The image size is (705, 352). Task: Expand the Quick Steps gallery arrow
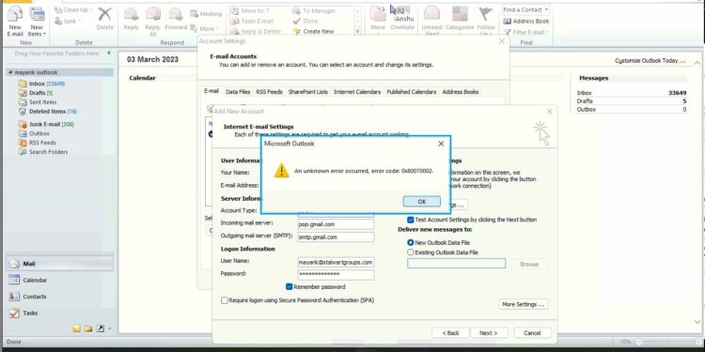click(x=357, y=31)
